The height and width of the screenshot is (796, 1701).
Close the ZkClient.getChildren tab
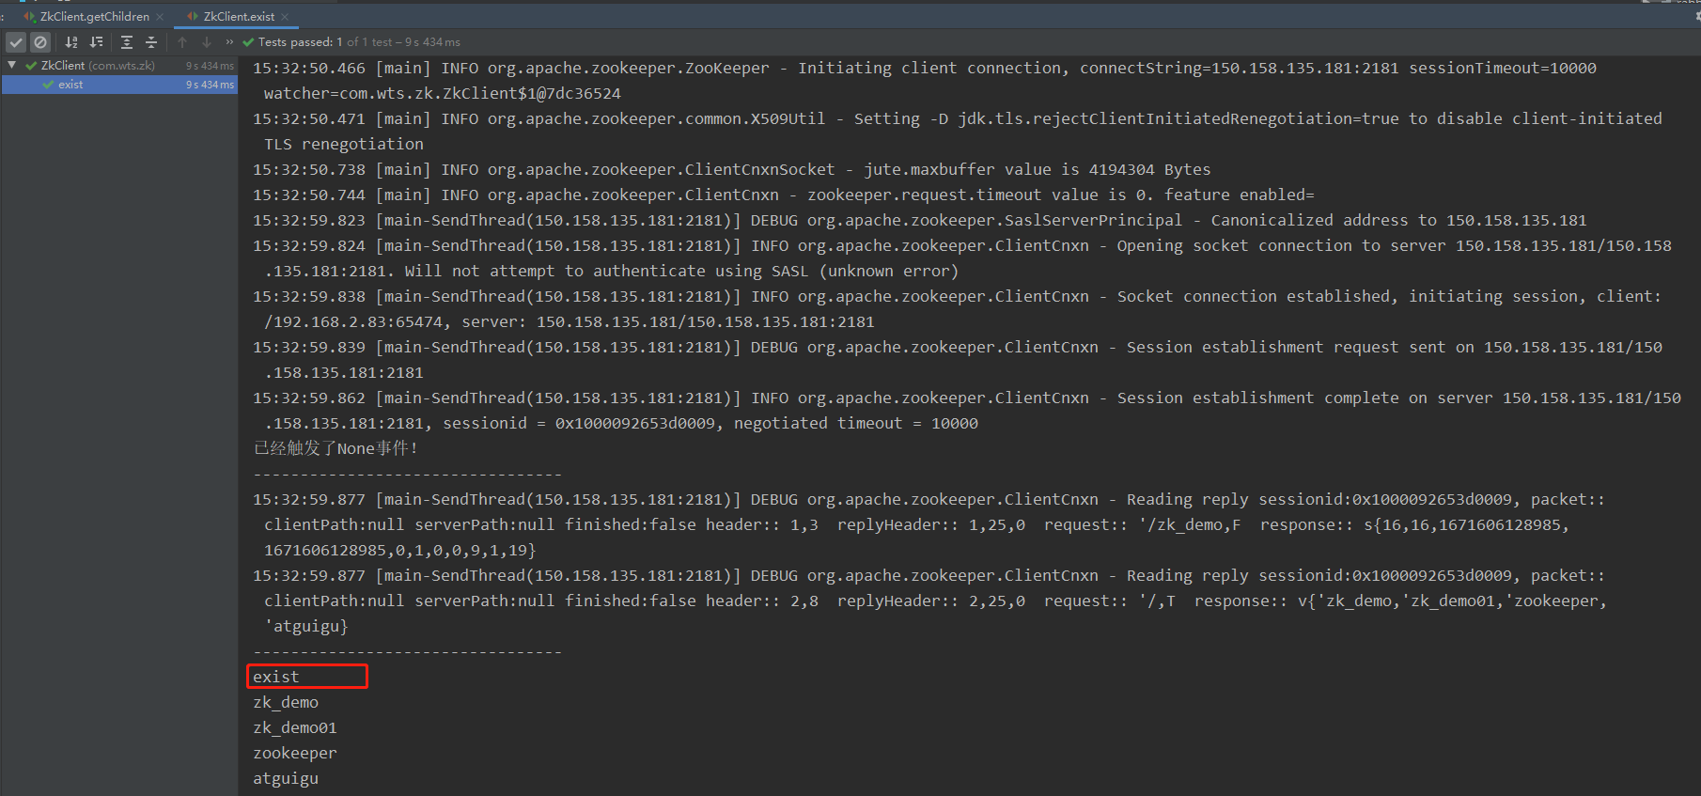coord(160,17)
